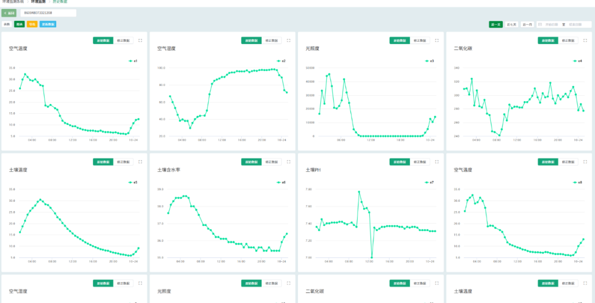Fullscreen the bottom-row 土壤温度 card
Image resolution: width=595 pixels, height=303 pixels.
(x=585, y=283)
